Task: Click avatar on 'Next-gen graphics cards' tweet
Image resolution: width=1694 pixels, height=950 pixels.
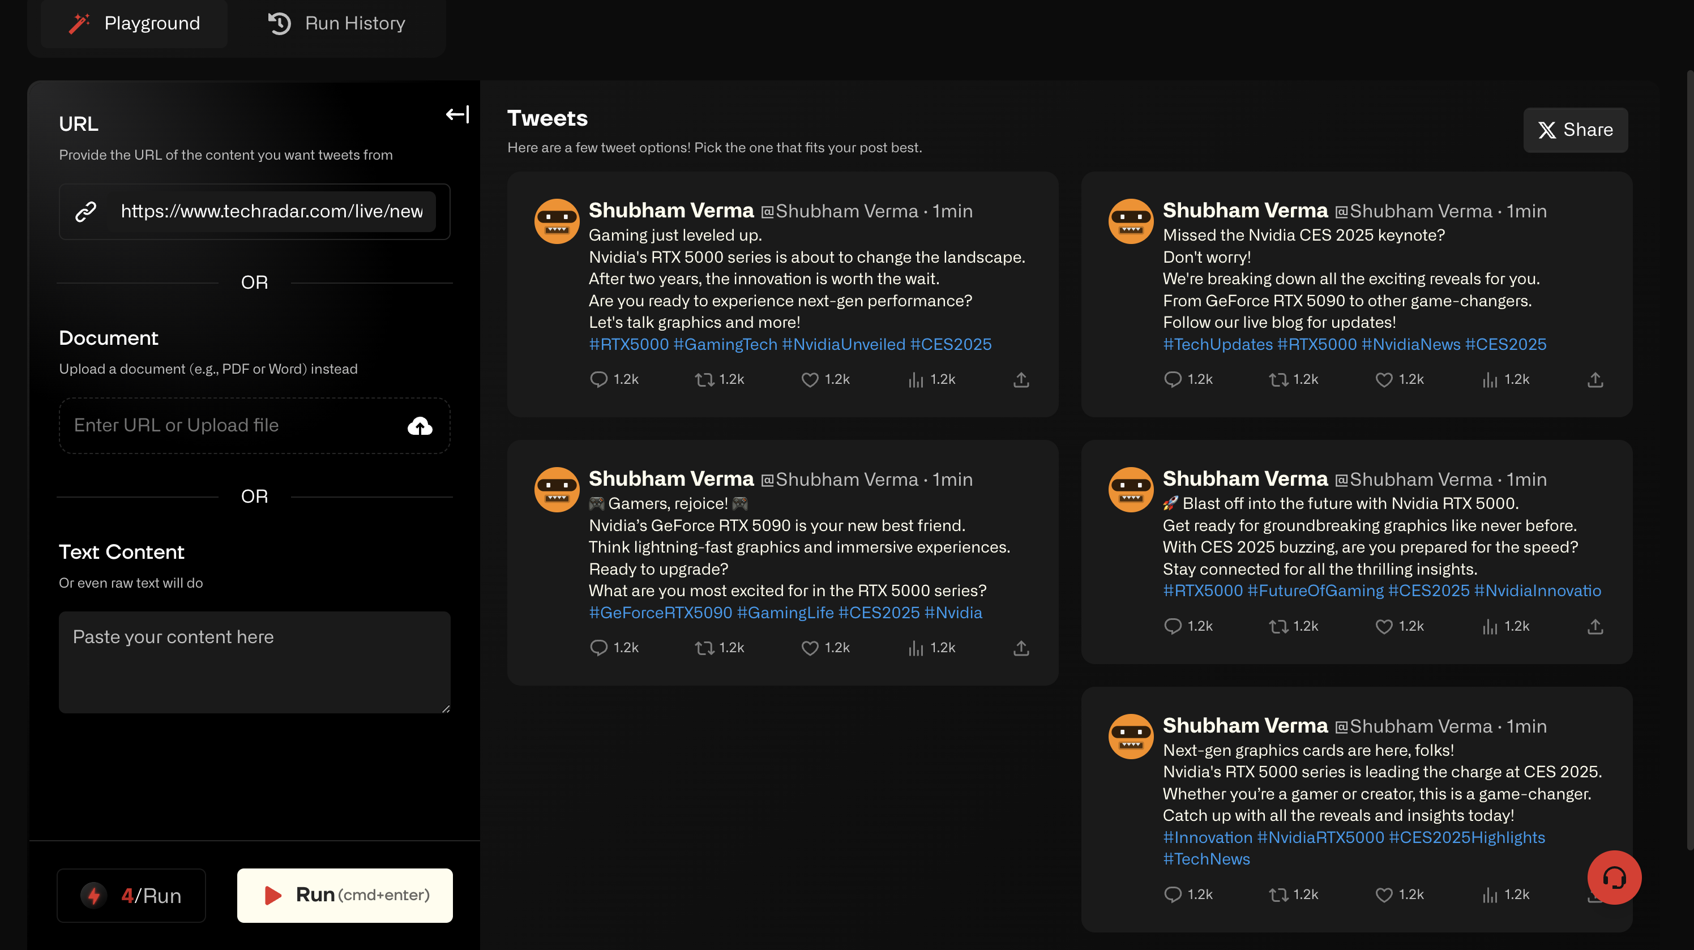Action: (1131, 737)
